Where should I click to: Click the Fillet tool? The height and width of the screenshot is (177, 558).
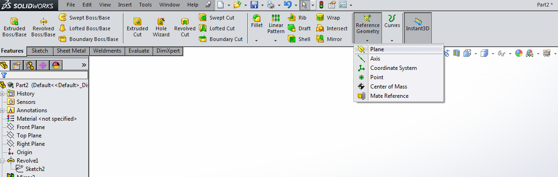pos(257,21)
